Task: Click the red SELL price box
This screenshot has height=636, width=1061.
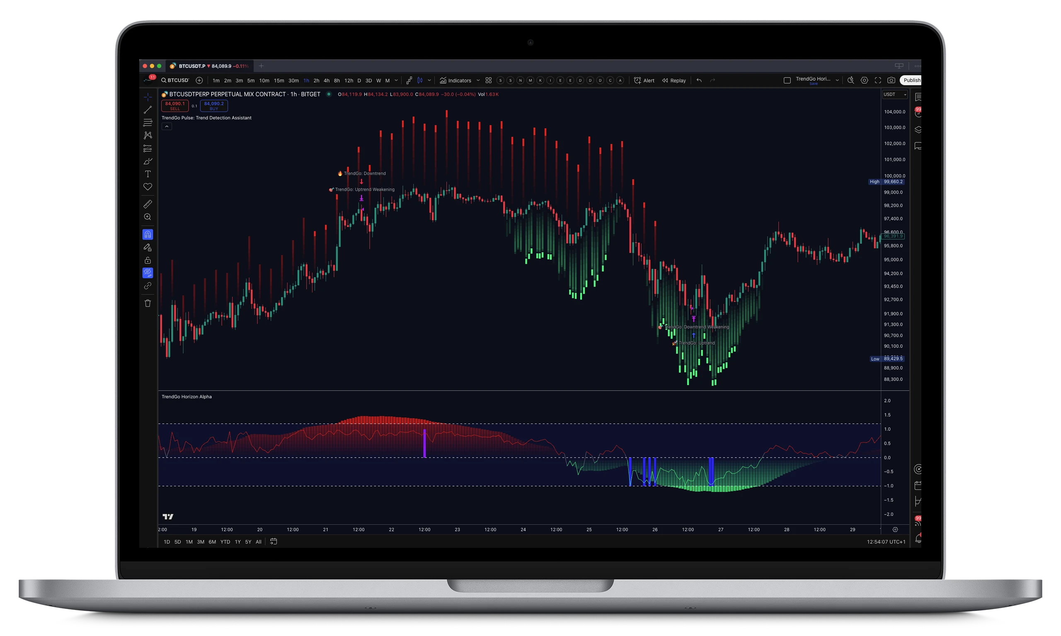Action: click(x=174, y=106)
